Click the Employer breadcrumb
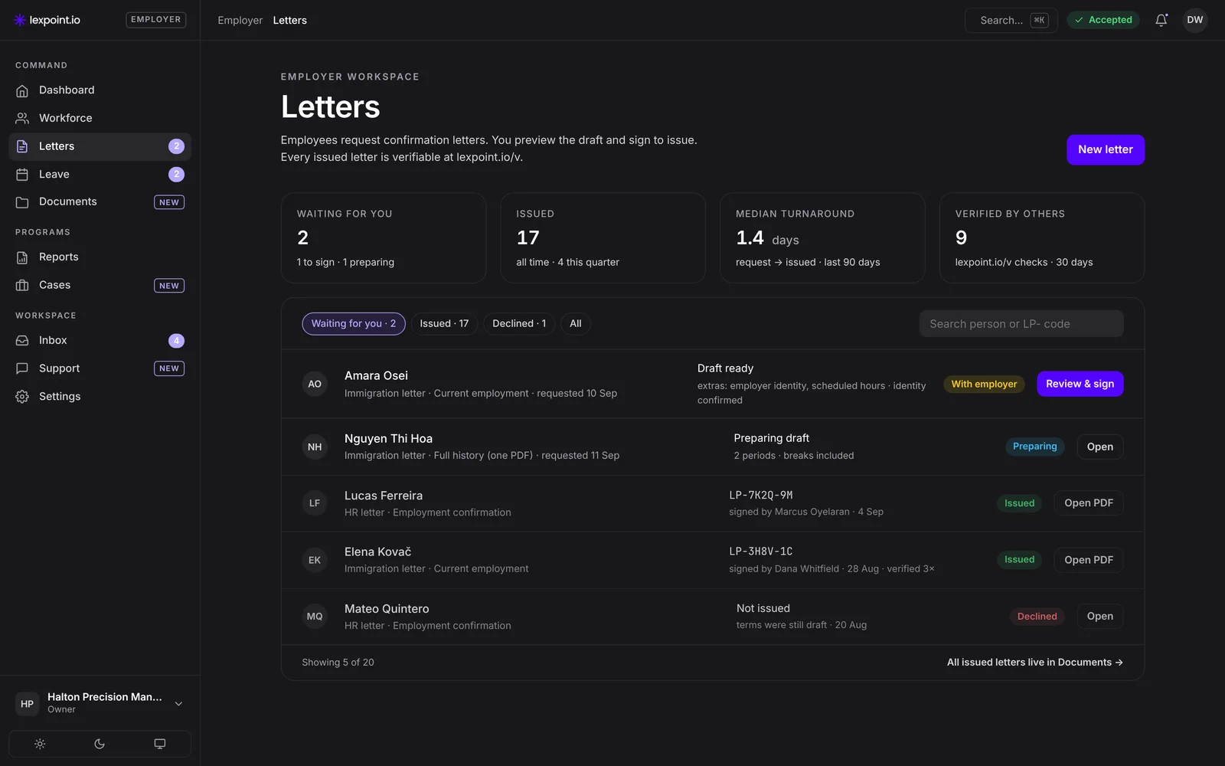Image resolution: width=1225 pixels, height=766 pixels. pyautogui.click(x=240, y=21)
